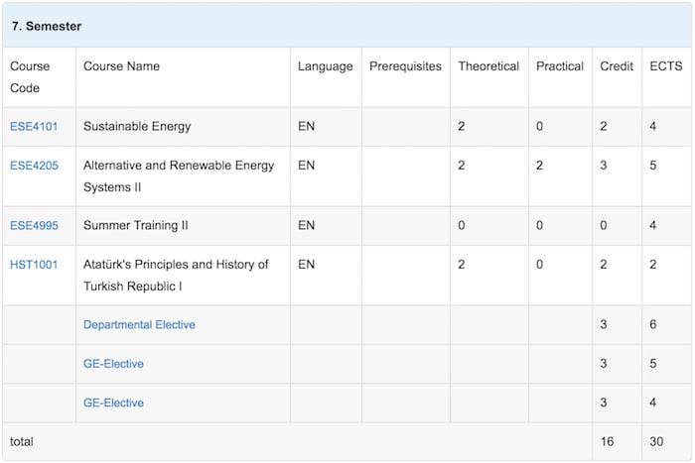Open the first GE-Elective link
The width and height of the screenshot is (695, 463).
[x=113, y=364]
